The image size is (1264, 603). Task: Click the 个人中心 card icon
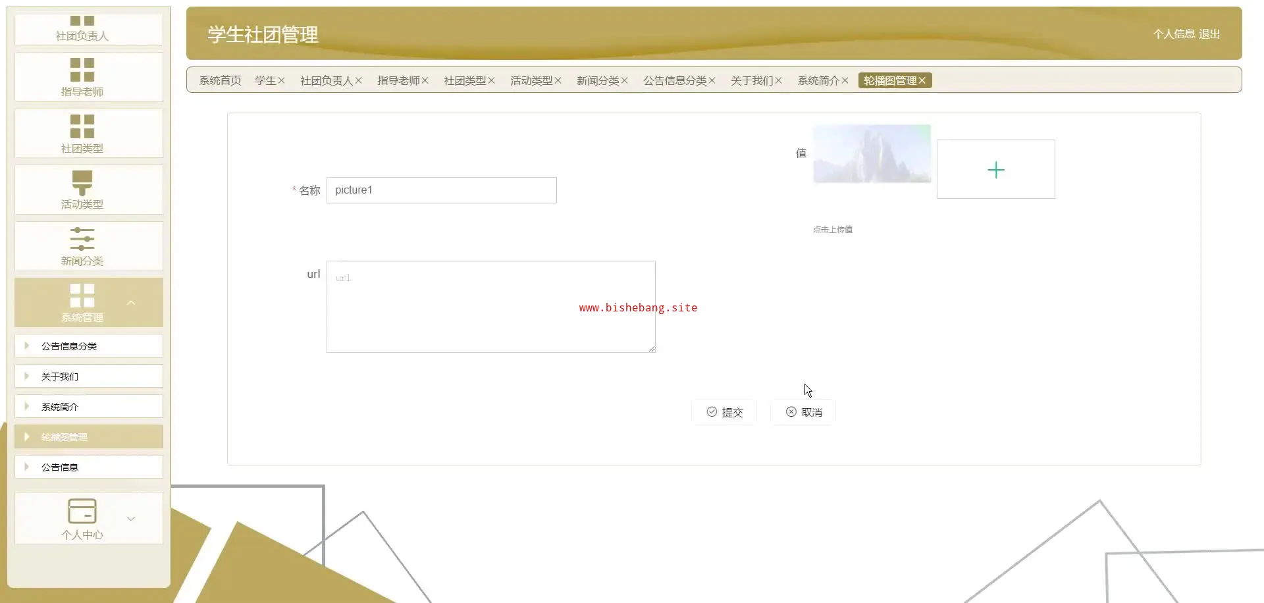point(82,511)
